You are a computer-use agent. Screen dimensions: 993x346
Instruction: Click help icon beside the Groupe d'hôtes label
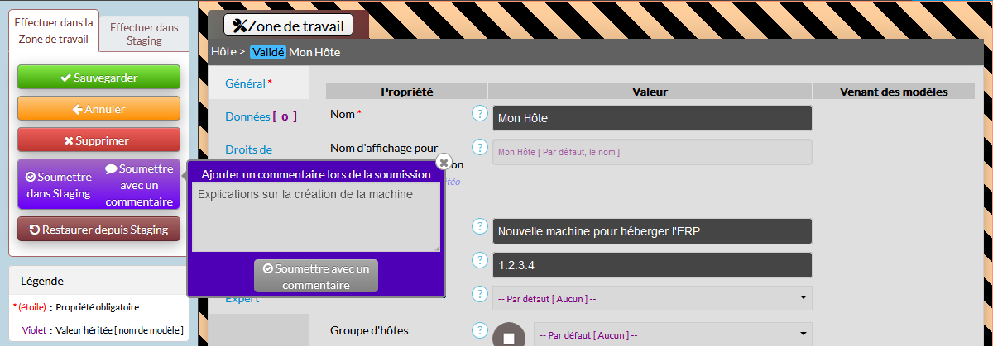point(479,330)
